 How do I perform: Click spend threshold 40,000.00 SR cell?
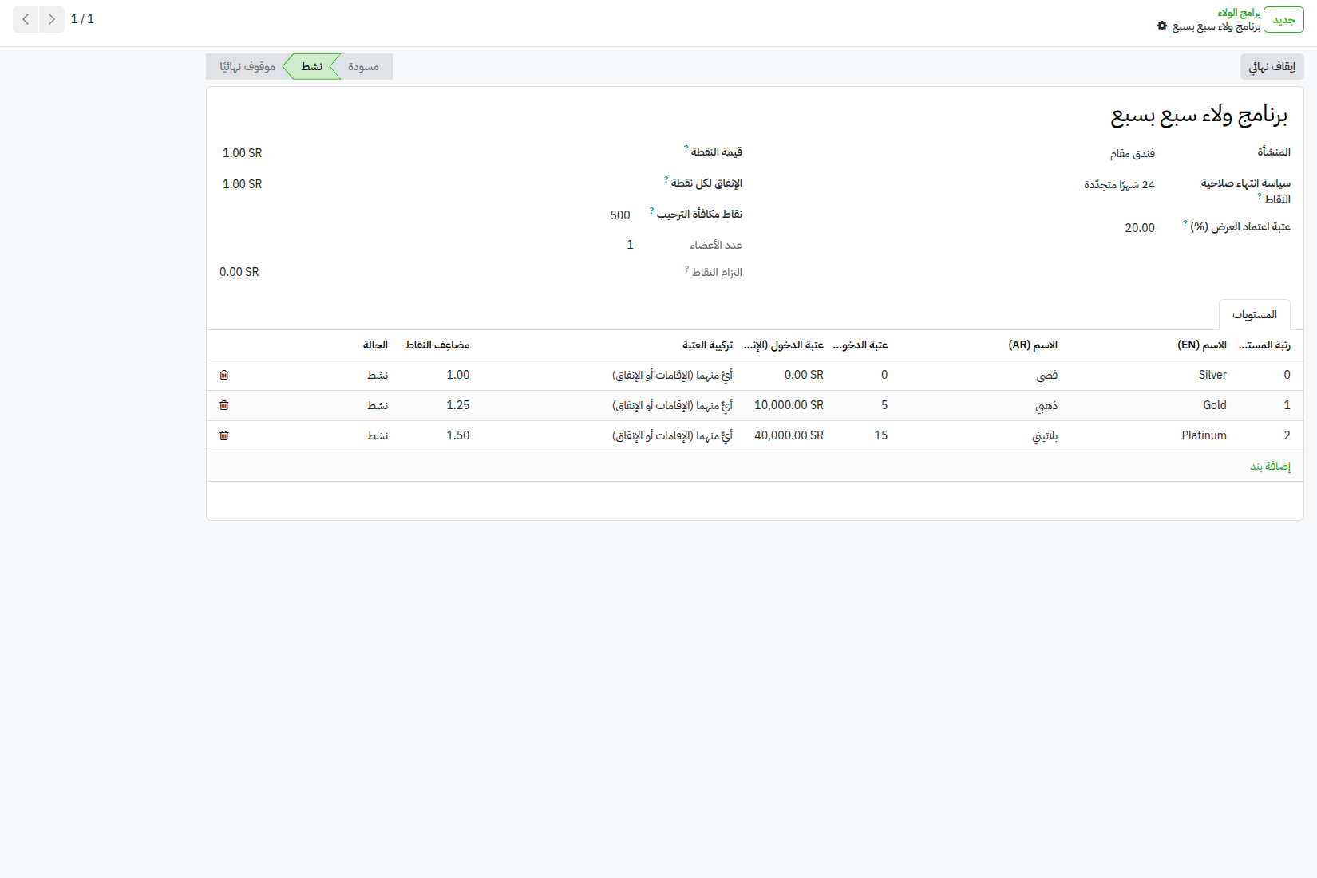[789, 435]
